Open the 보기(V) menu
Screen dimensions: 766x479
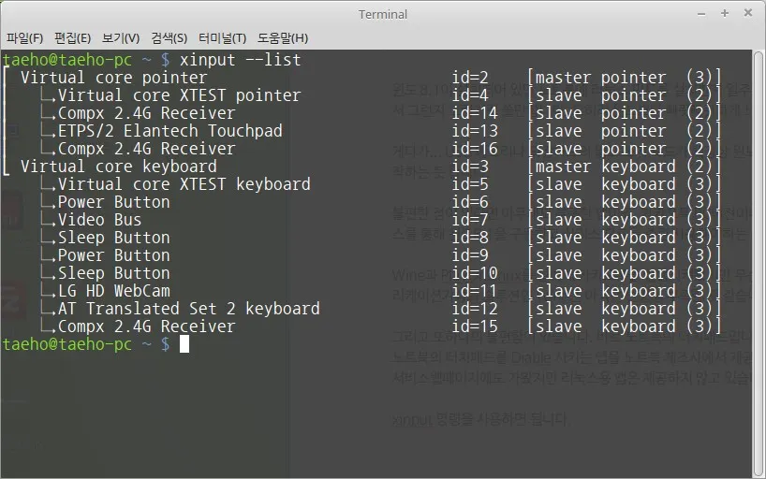[121, 38]
